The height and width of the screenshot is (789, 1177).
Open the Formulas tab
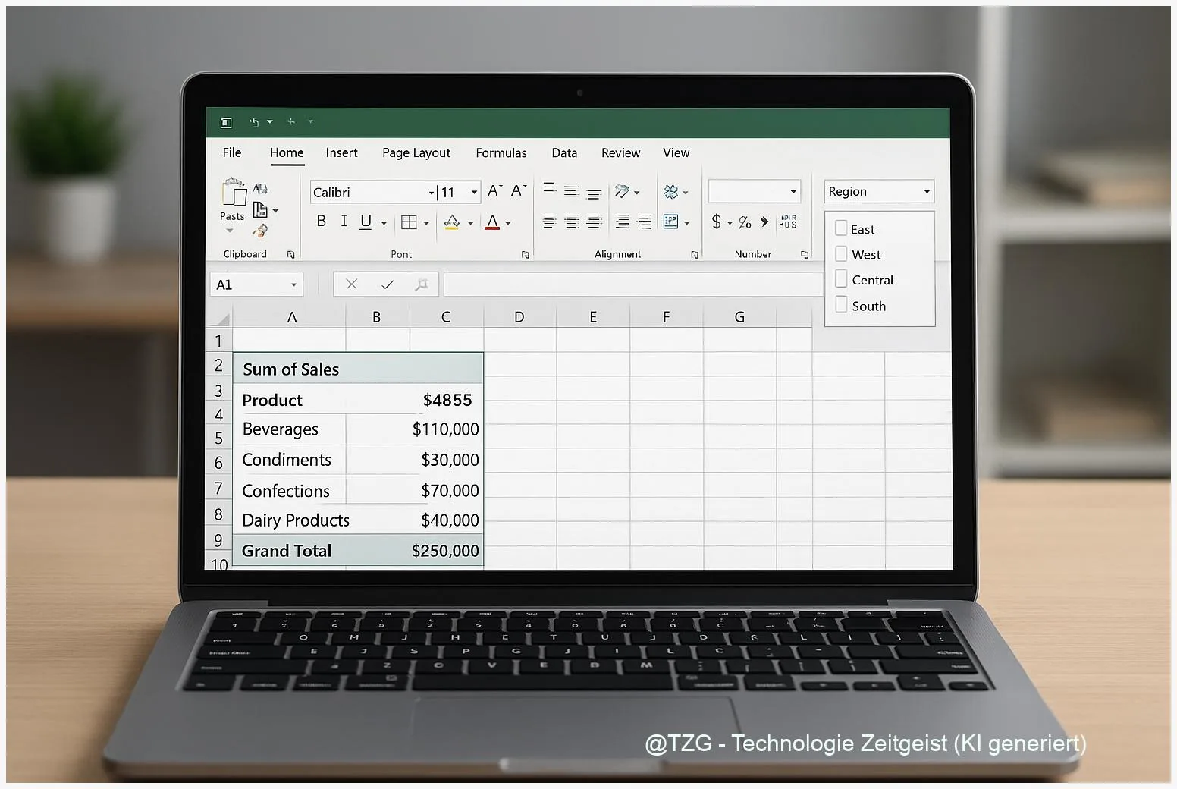(x=501, y=152)
